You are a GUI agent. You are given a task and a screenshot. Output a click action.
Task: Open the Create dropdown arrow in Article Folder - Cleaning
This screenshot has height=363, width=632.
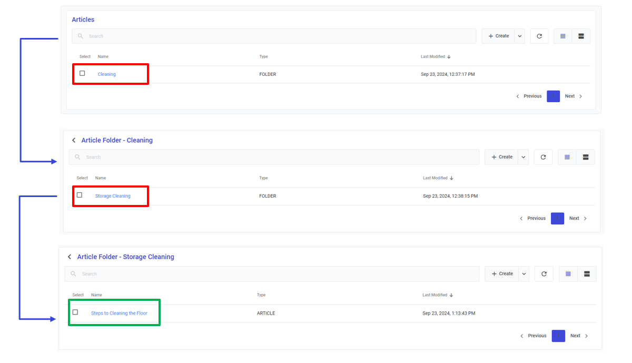[x=523, y=157]
